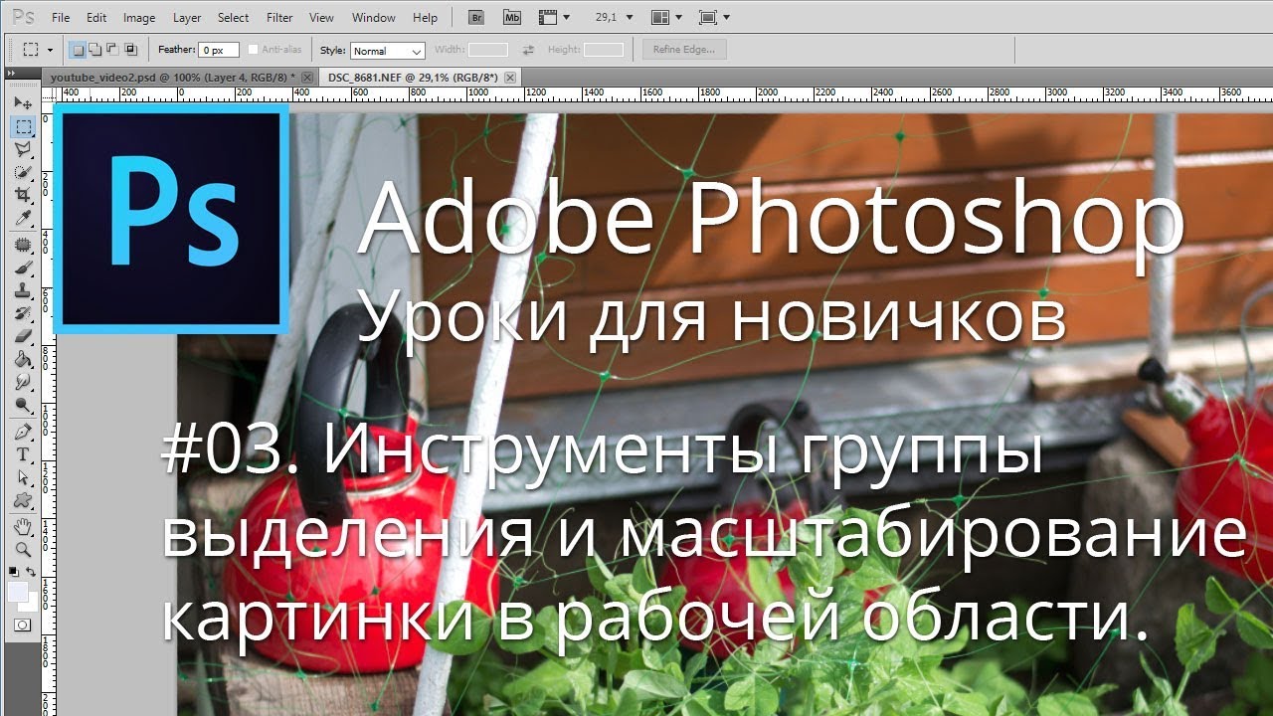
Task: Toggle the Anti-alias checkbox
Action: click(x=254, y=50)
